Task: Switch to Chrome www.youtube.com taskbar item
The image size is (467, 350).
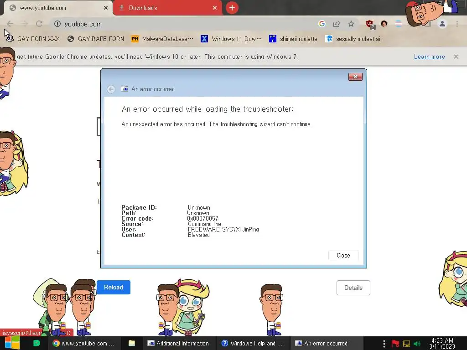Action: click(x=83, y=343)
